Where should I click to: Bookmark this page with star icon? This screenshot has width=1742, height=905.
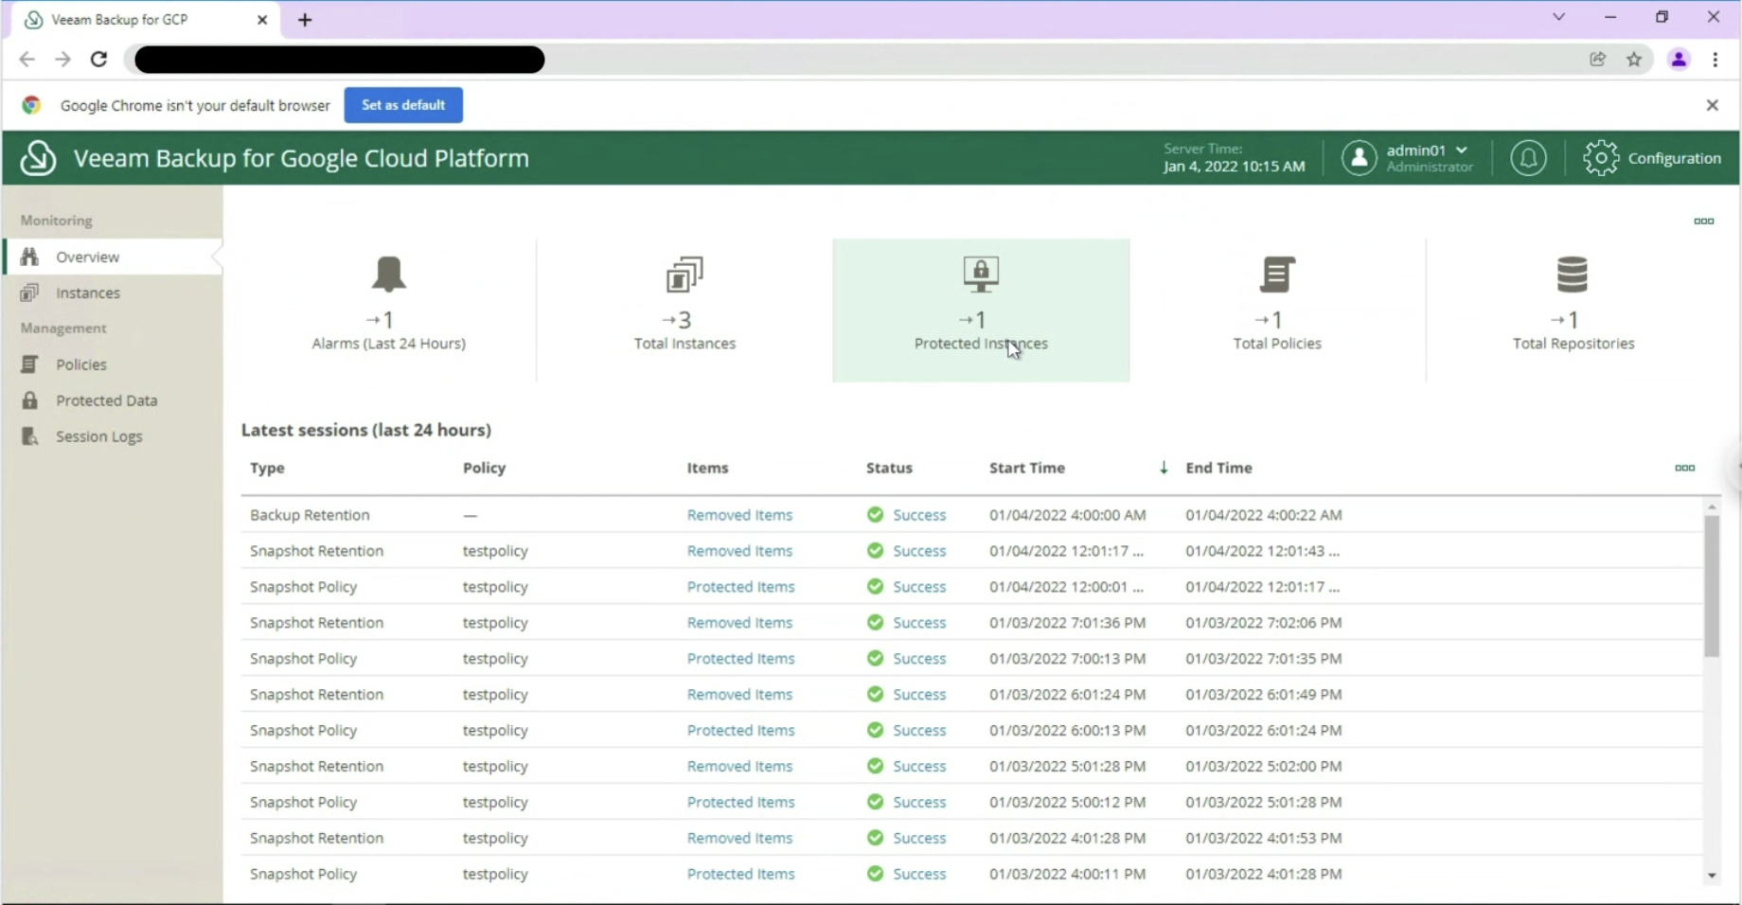coord(1634,60)
